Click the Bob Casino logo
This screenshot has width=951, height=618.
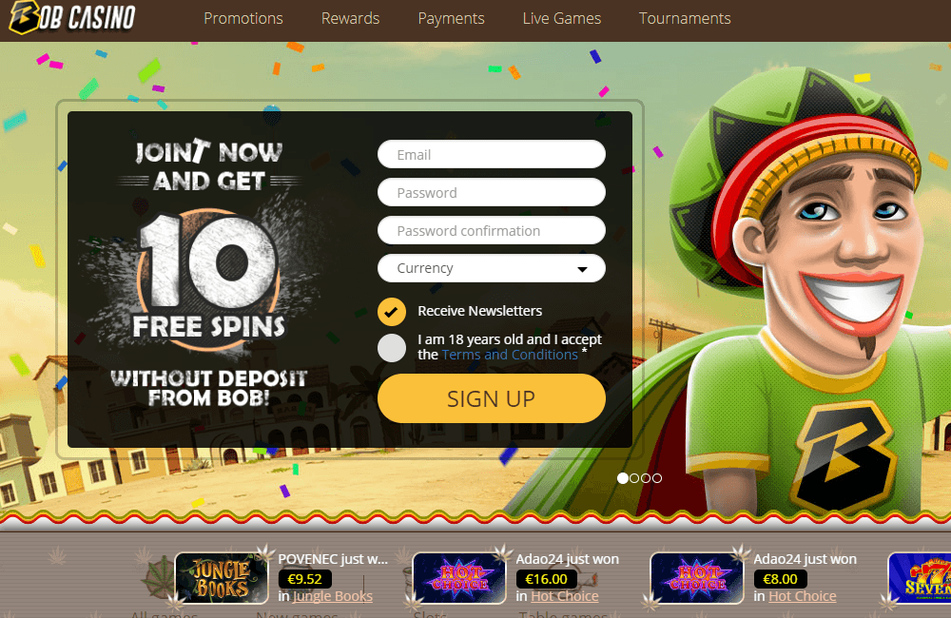pos(71,17)
